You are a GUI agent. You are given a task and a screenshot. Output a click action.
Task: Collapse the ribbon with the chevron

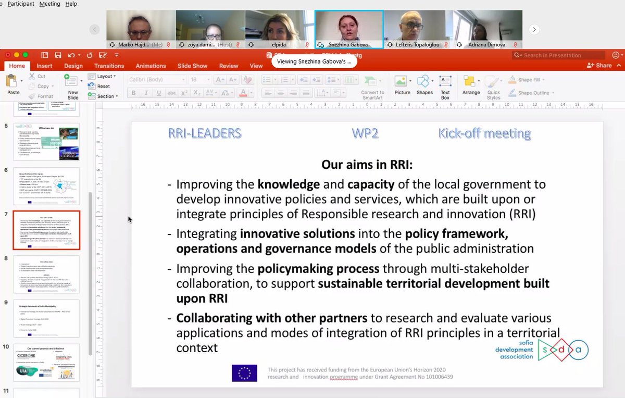click(x=618, y=66)
